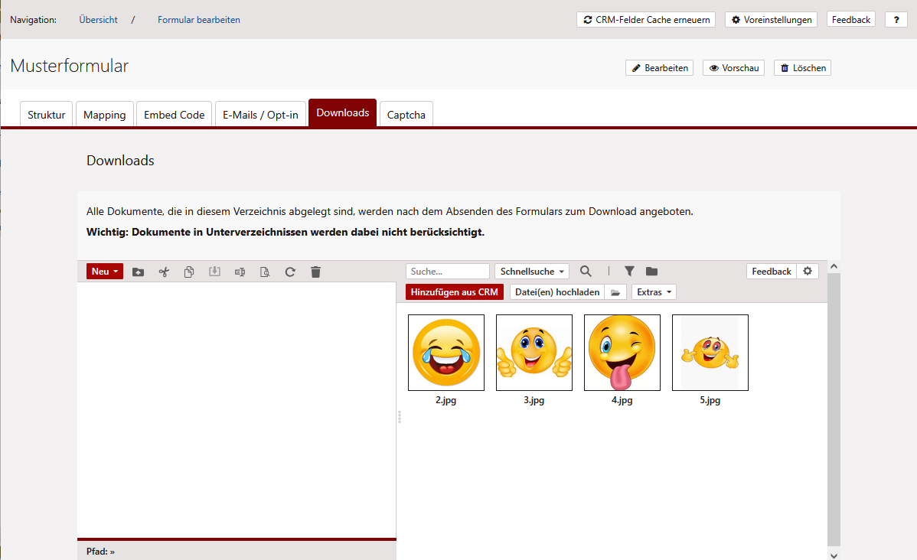The image size is (917, 560).
Task: Select the 4.jpg tongue-out emoji thumbnail
Action: pyautogui.click(x=622, y=353)
